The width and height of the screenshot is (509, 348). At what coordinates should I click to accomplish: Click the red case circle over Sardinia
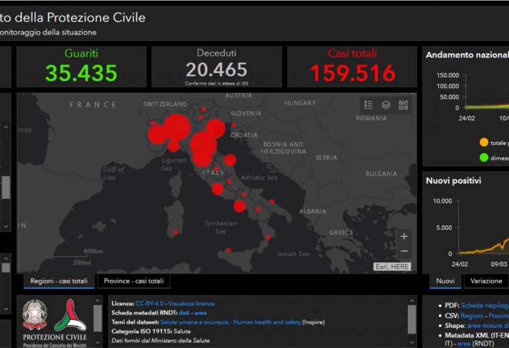[176, 233]
